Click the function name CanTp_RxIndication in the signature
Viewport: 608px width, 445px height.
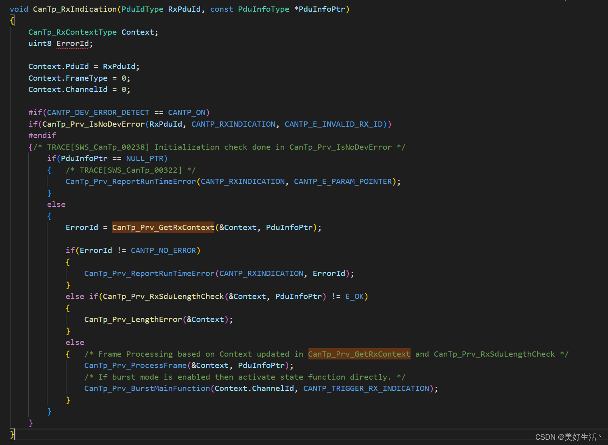click(75, 9)
